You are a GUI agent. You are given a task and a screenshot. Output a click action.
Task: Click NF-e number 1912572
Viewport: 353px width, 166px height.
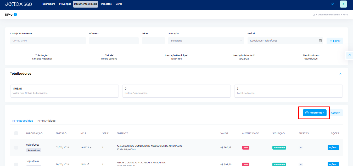point(85,147)
